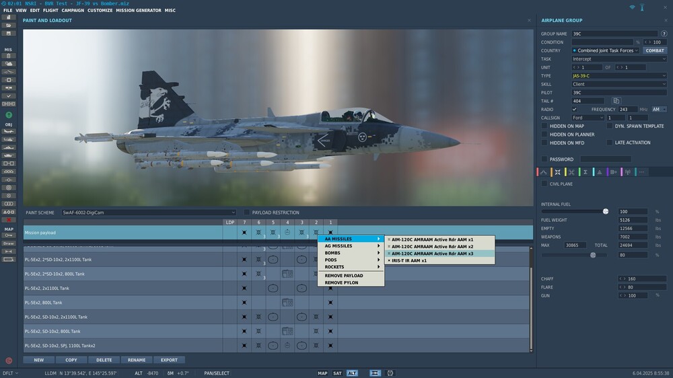Select the airplane group tool under OBJ

tap(9, 131)
